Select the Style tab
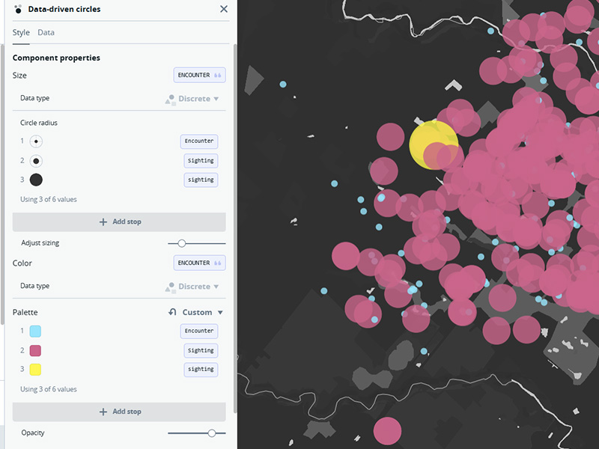 (21, 32)
